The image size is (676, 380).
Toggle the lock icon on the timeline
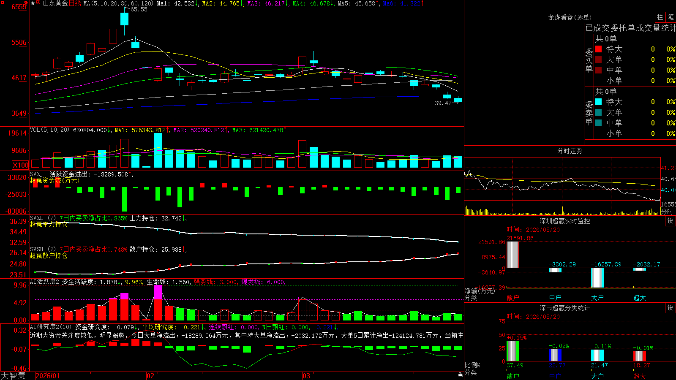pos(461,375)
